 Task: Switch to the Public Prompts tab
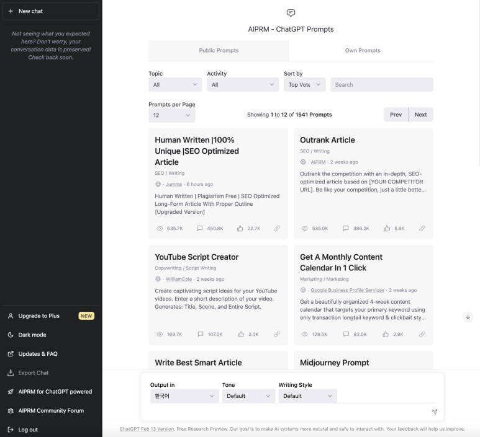(219, 50)
